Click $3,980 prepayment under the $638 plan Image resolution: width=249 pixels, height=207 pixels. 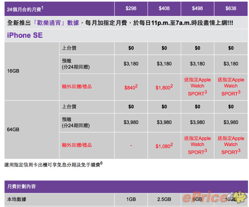point(231,122)
